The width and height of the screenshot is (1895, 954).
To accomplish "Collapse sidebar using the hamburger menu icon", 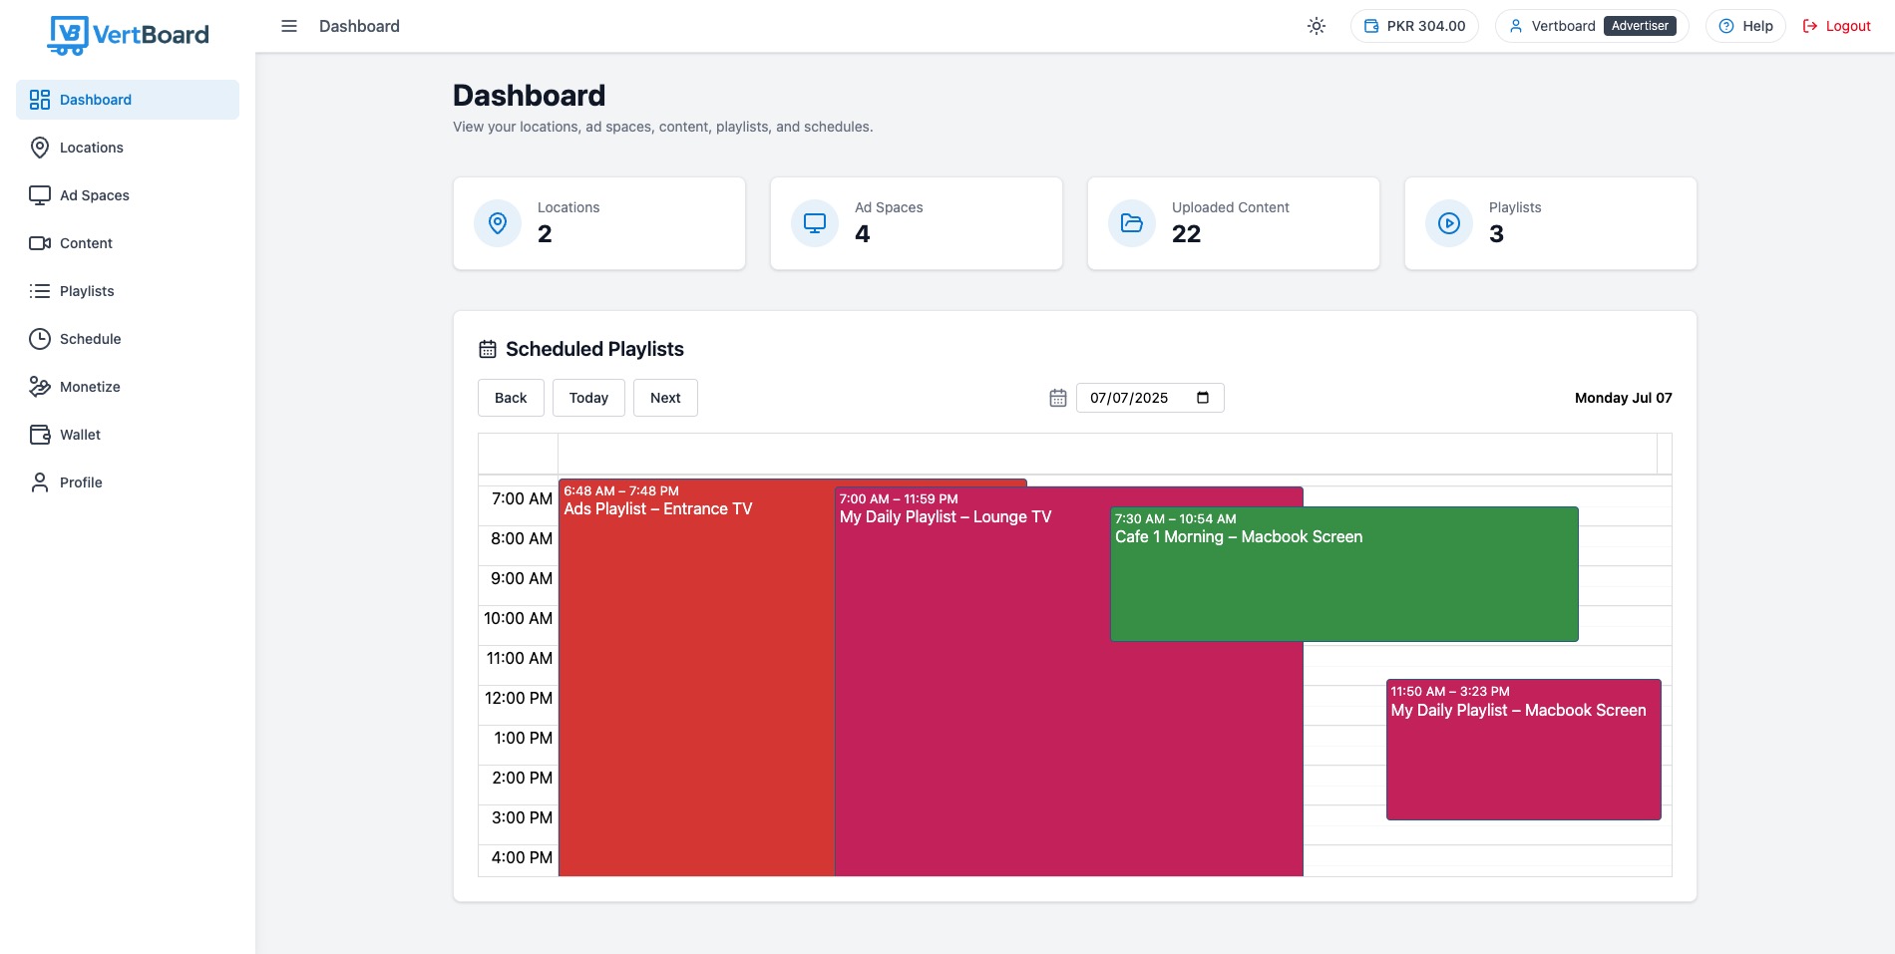I will pyautogui.click(x=289, y=26).
